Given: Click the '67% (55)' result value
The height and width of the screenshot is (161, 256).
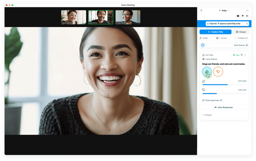Looking at the screenshot, I should click(242, 81).
